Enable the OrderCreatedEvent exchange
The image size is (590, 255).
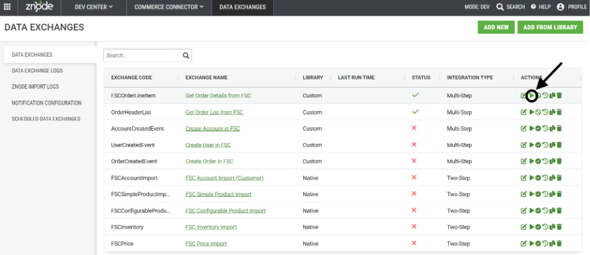coord(538,161)
